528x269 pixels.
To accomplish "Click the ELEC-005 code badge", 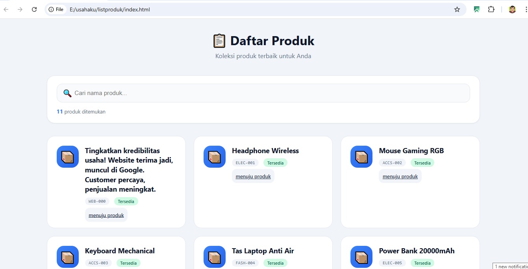I will coord(392,263).
